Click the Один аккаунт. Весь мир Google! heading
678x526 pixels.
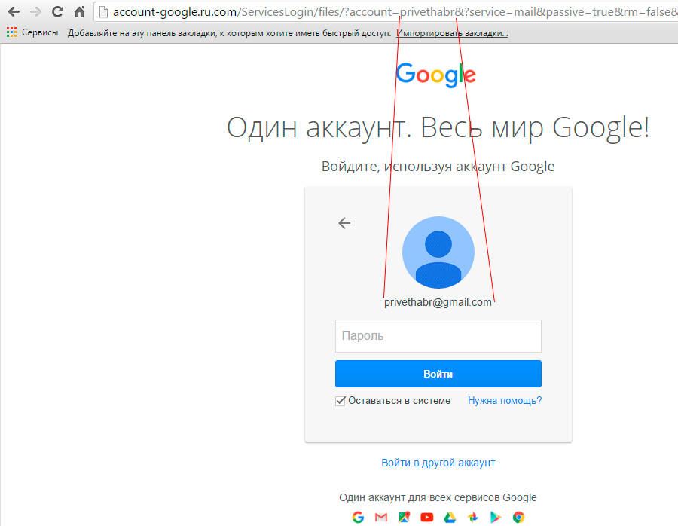(438, 127)
